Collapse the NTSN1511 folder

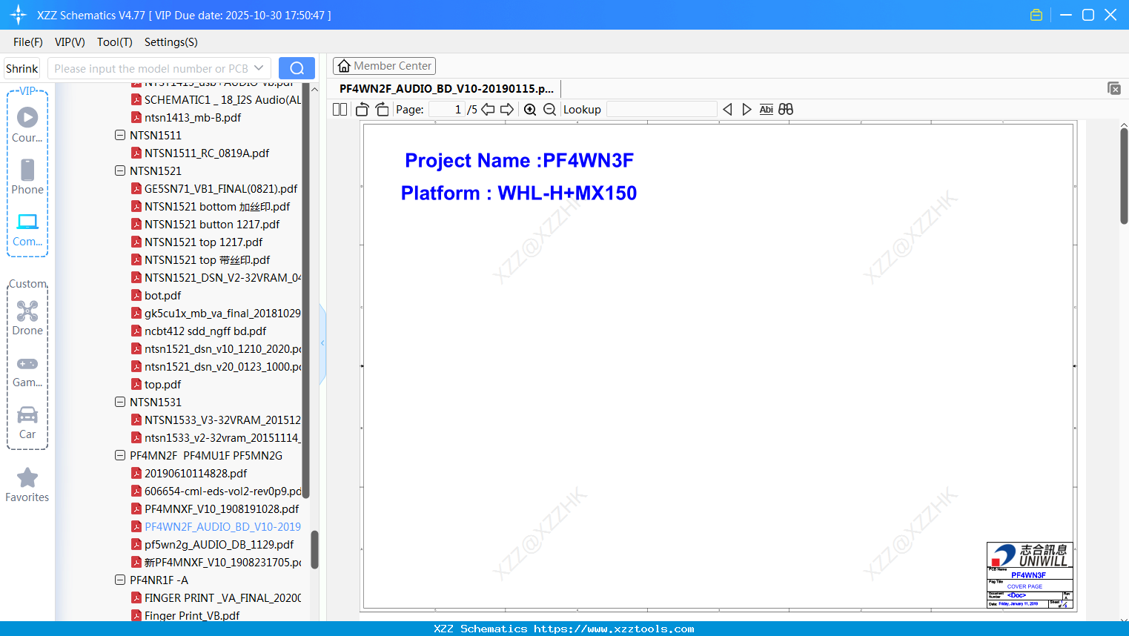tap(120, 135)
